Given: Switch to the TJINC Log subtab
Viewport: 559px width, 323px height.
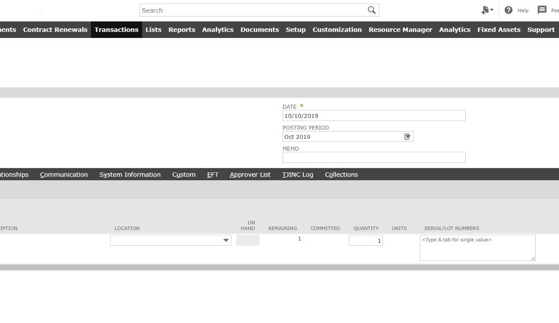Looking at the screenshot, I should (298, 174).
